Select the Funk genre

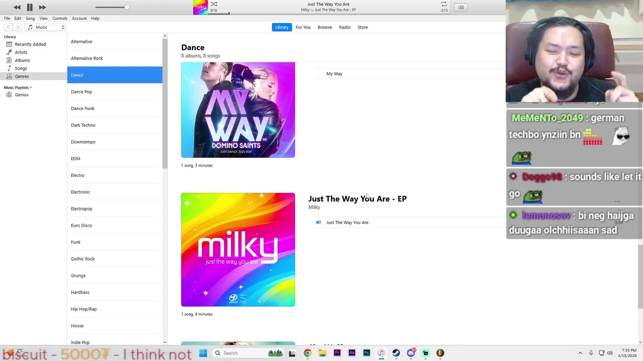pyautogui.click(x=115, y=242)
